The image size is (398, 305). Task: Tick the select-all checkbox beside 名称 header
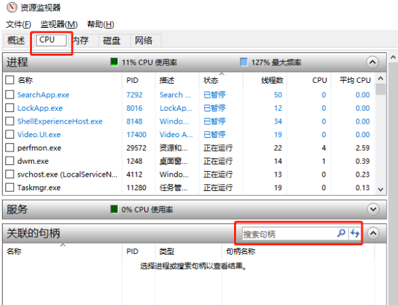(x=10, y=80)
